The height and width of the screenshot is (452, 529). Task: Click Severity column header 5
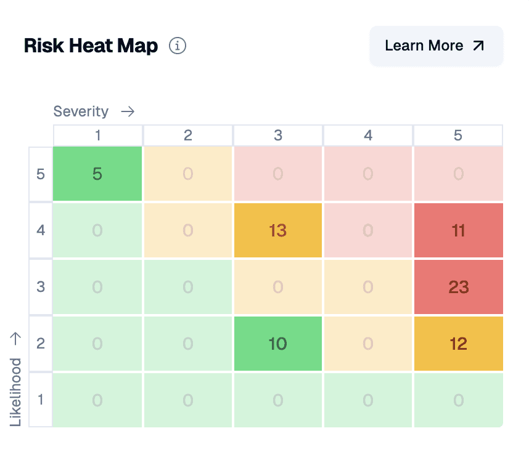coord(458,135)
